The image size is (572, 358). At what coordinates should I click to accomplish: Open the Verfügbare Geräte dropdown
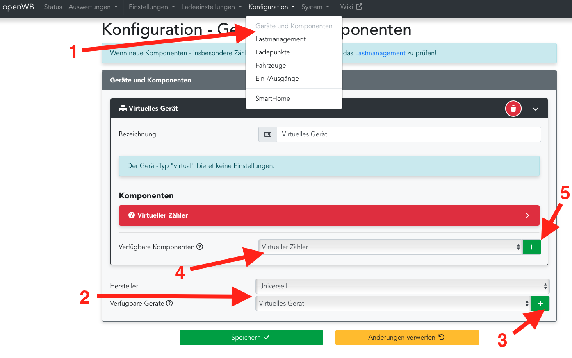click(x=393, y=304)
